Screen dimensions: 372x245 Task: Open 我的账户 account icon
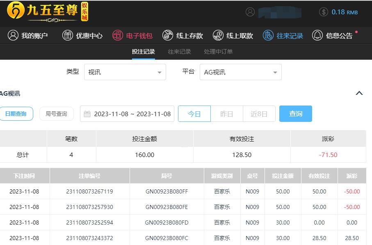[13, 36]
